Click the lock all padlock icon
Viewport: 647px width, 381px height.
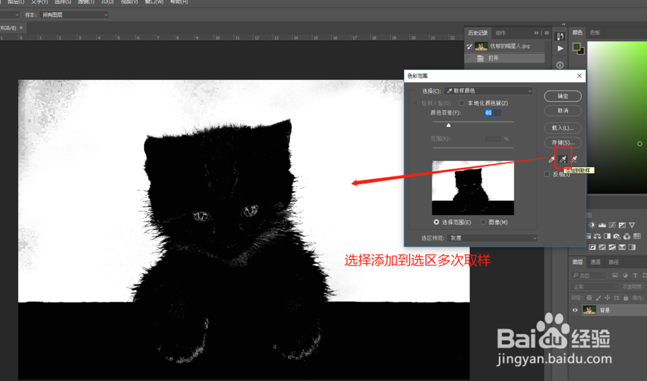coord(626,298)
